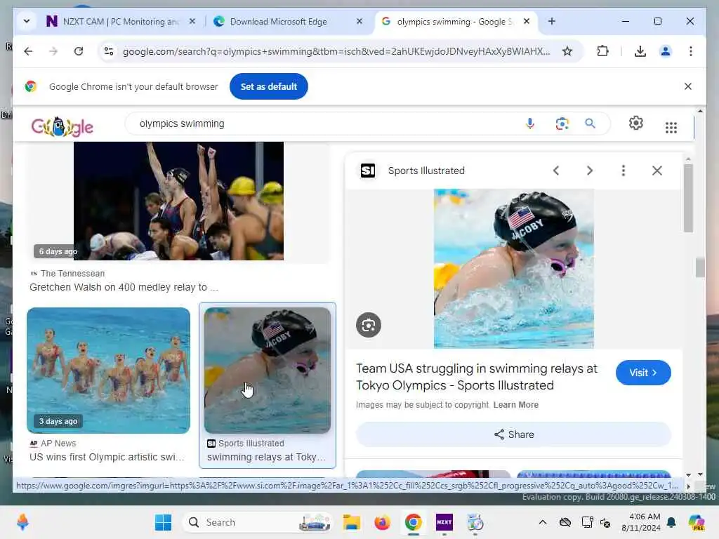The image size is (719, 539).
Task: Open the taskbar clock and date
Action: (641, 522)
